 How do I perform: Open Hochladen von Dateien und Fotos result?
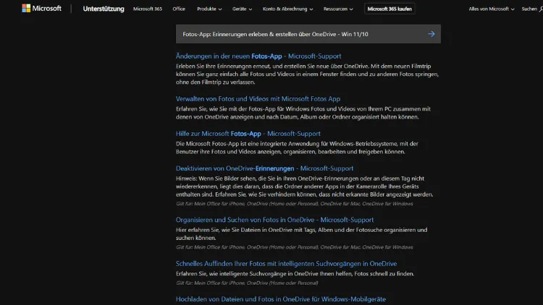click(x=280, y=299)
